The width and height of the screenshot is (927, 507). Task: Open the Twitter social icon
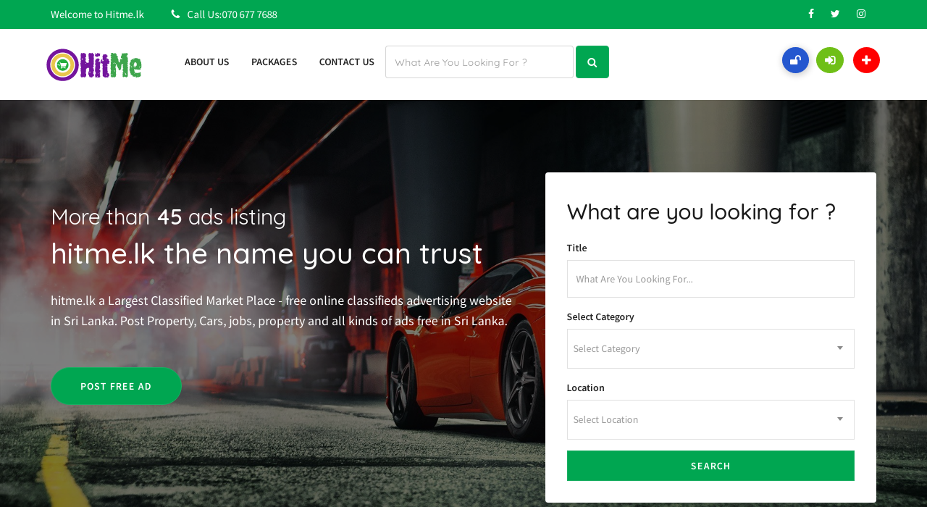tap(835, 14)
